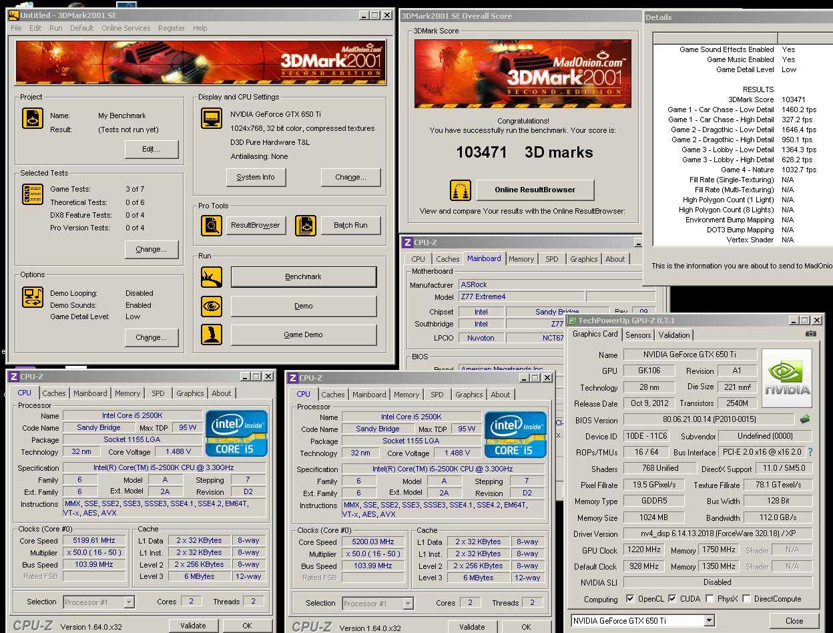Open Processor selection dropdown in left CPU-Z
This screenshot has height=633, width=833.
pyautogui.click(x=129, y=602)
